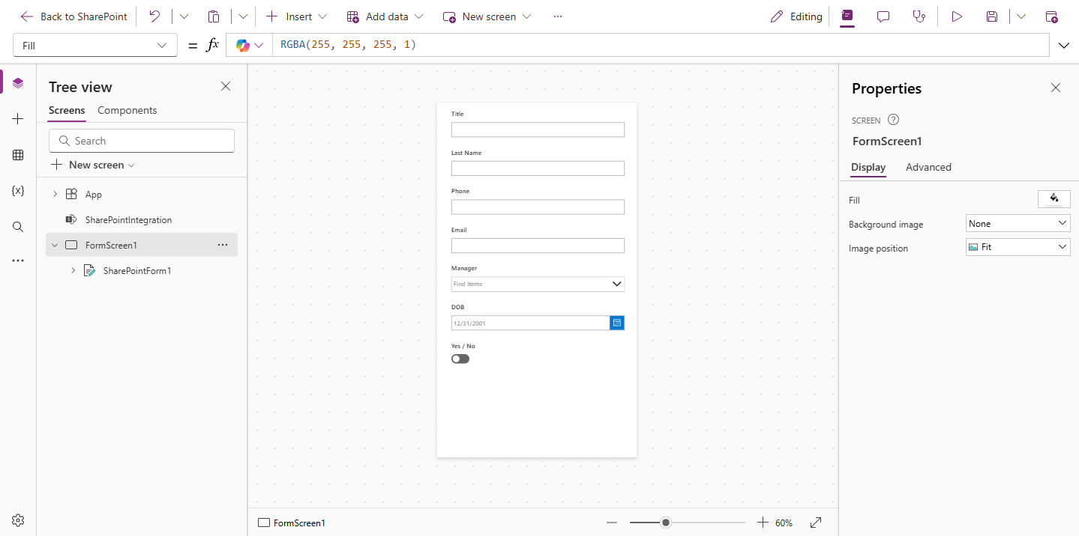1079x536 pixels.
Task: Open the Fill property dropdown
Action: (x=95, y=46)
